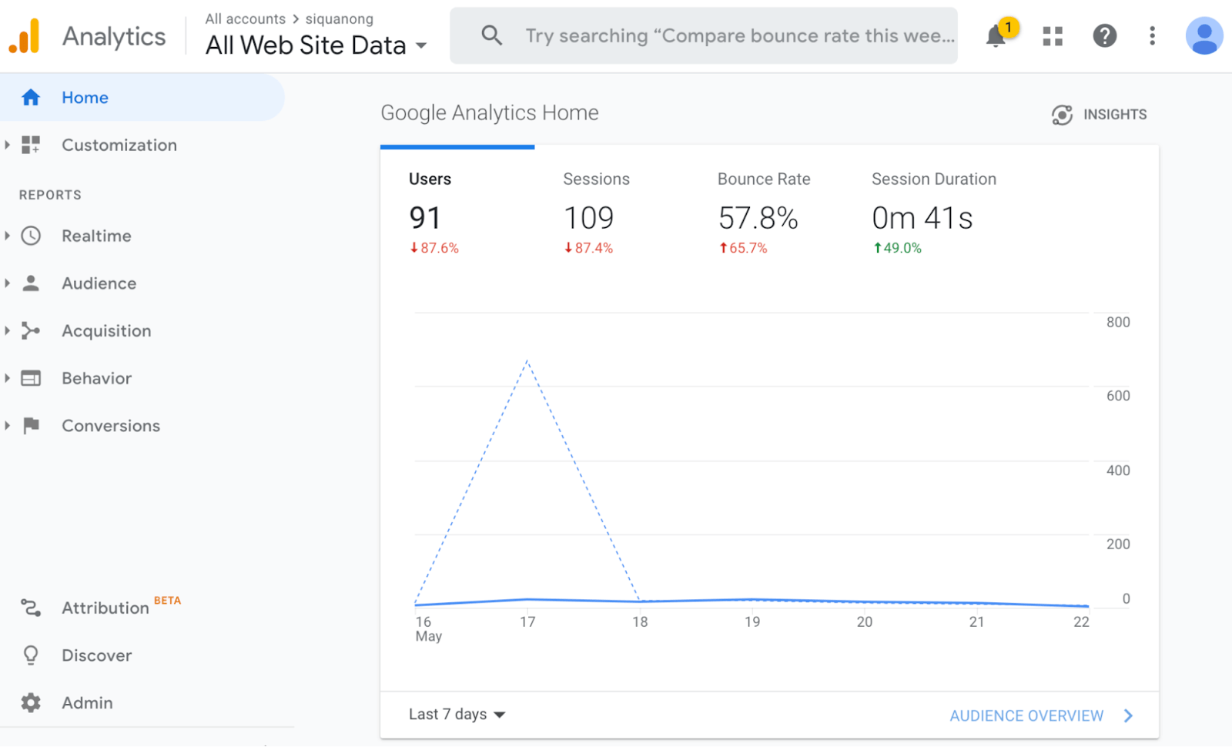Click the chart's 18 date label
Image resolution: width=1232 pixels, height=747 pixels.
pyautogui.click(x=640, y=621)
